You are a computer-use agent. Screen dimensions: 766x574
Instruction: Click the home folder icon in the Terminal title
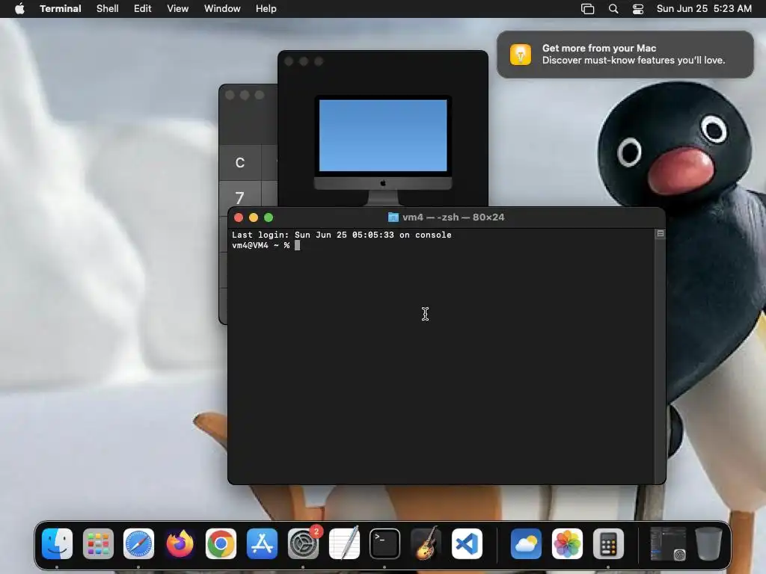(393, 217)
